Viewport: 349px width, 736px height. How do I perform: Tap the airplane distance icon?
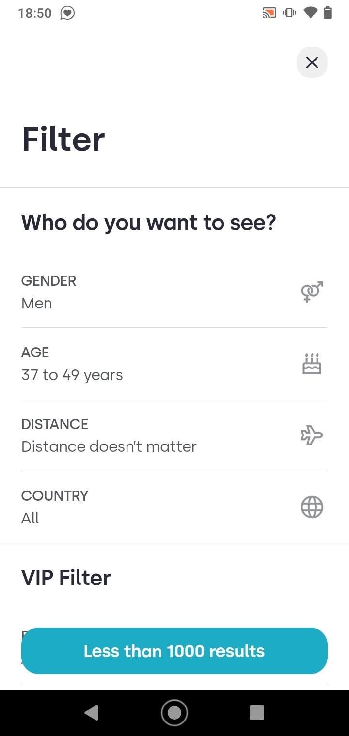(312, 435)
